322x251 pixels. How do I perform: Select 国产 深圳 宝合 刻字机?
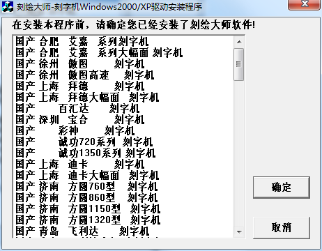[123, 120]
